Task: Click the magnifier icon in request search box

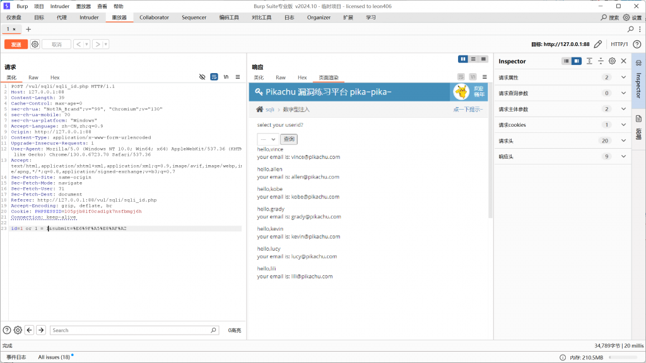Action: (x=213, y=330)
